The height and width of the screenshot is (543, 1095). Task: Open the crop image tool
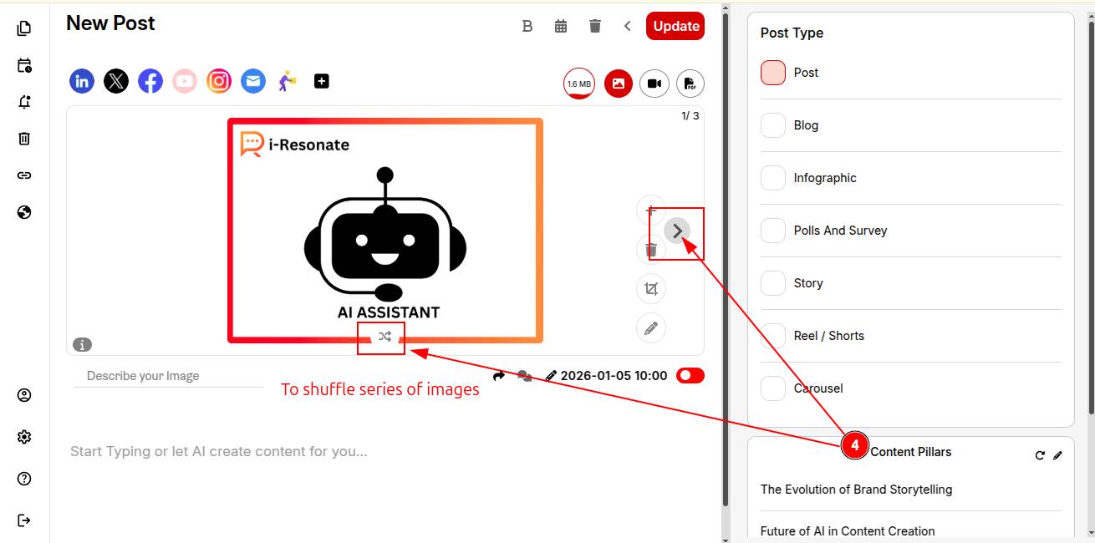(x=650, y=289)
